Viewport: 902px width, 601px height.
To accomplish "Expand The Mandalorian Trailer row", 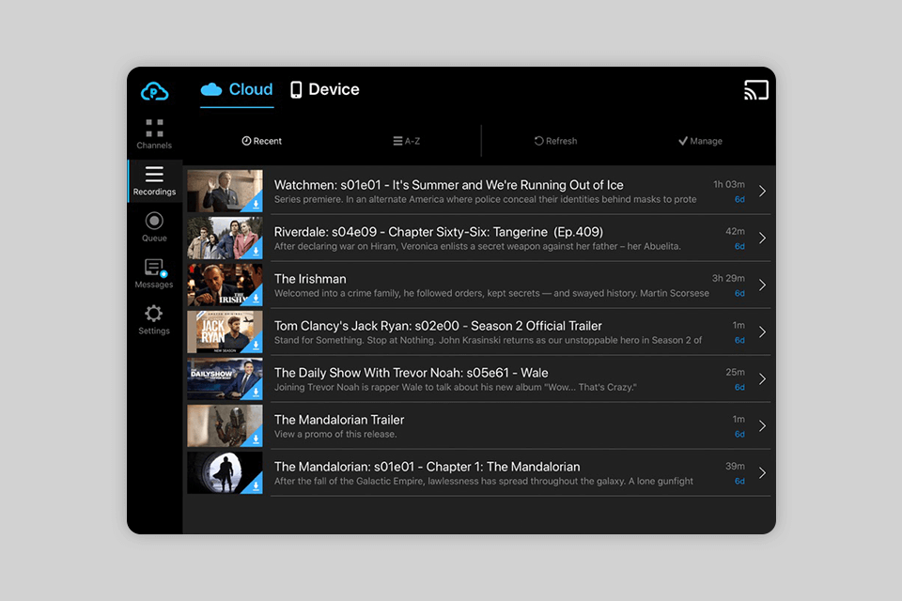I will pyautogui.click(x=763, y=425).
